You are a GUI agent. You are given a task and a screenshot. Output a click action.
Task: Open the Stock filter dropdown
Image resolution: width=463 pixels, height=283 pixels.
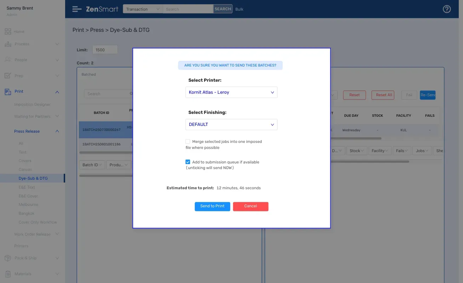click(357, 151)
